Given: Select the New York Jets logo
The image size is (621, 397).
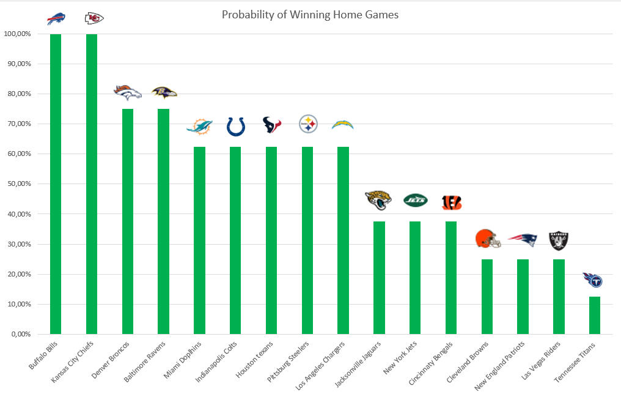Looking at the screenshot, I should point(416,199).
